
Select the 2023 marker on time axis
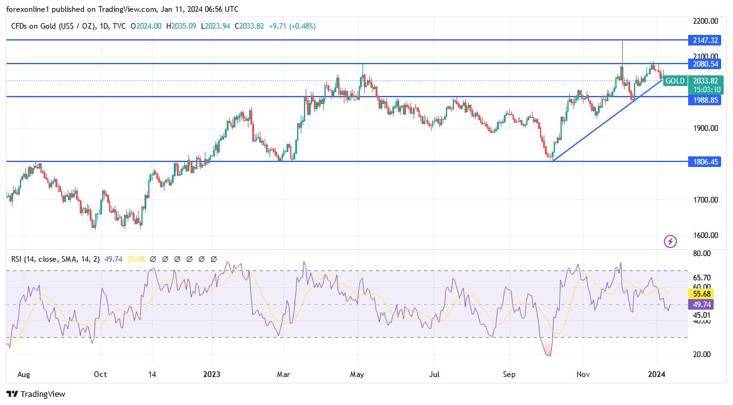[x=212, y=374]
